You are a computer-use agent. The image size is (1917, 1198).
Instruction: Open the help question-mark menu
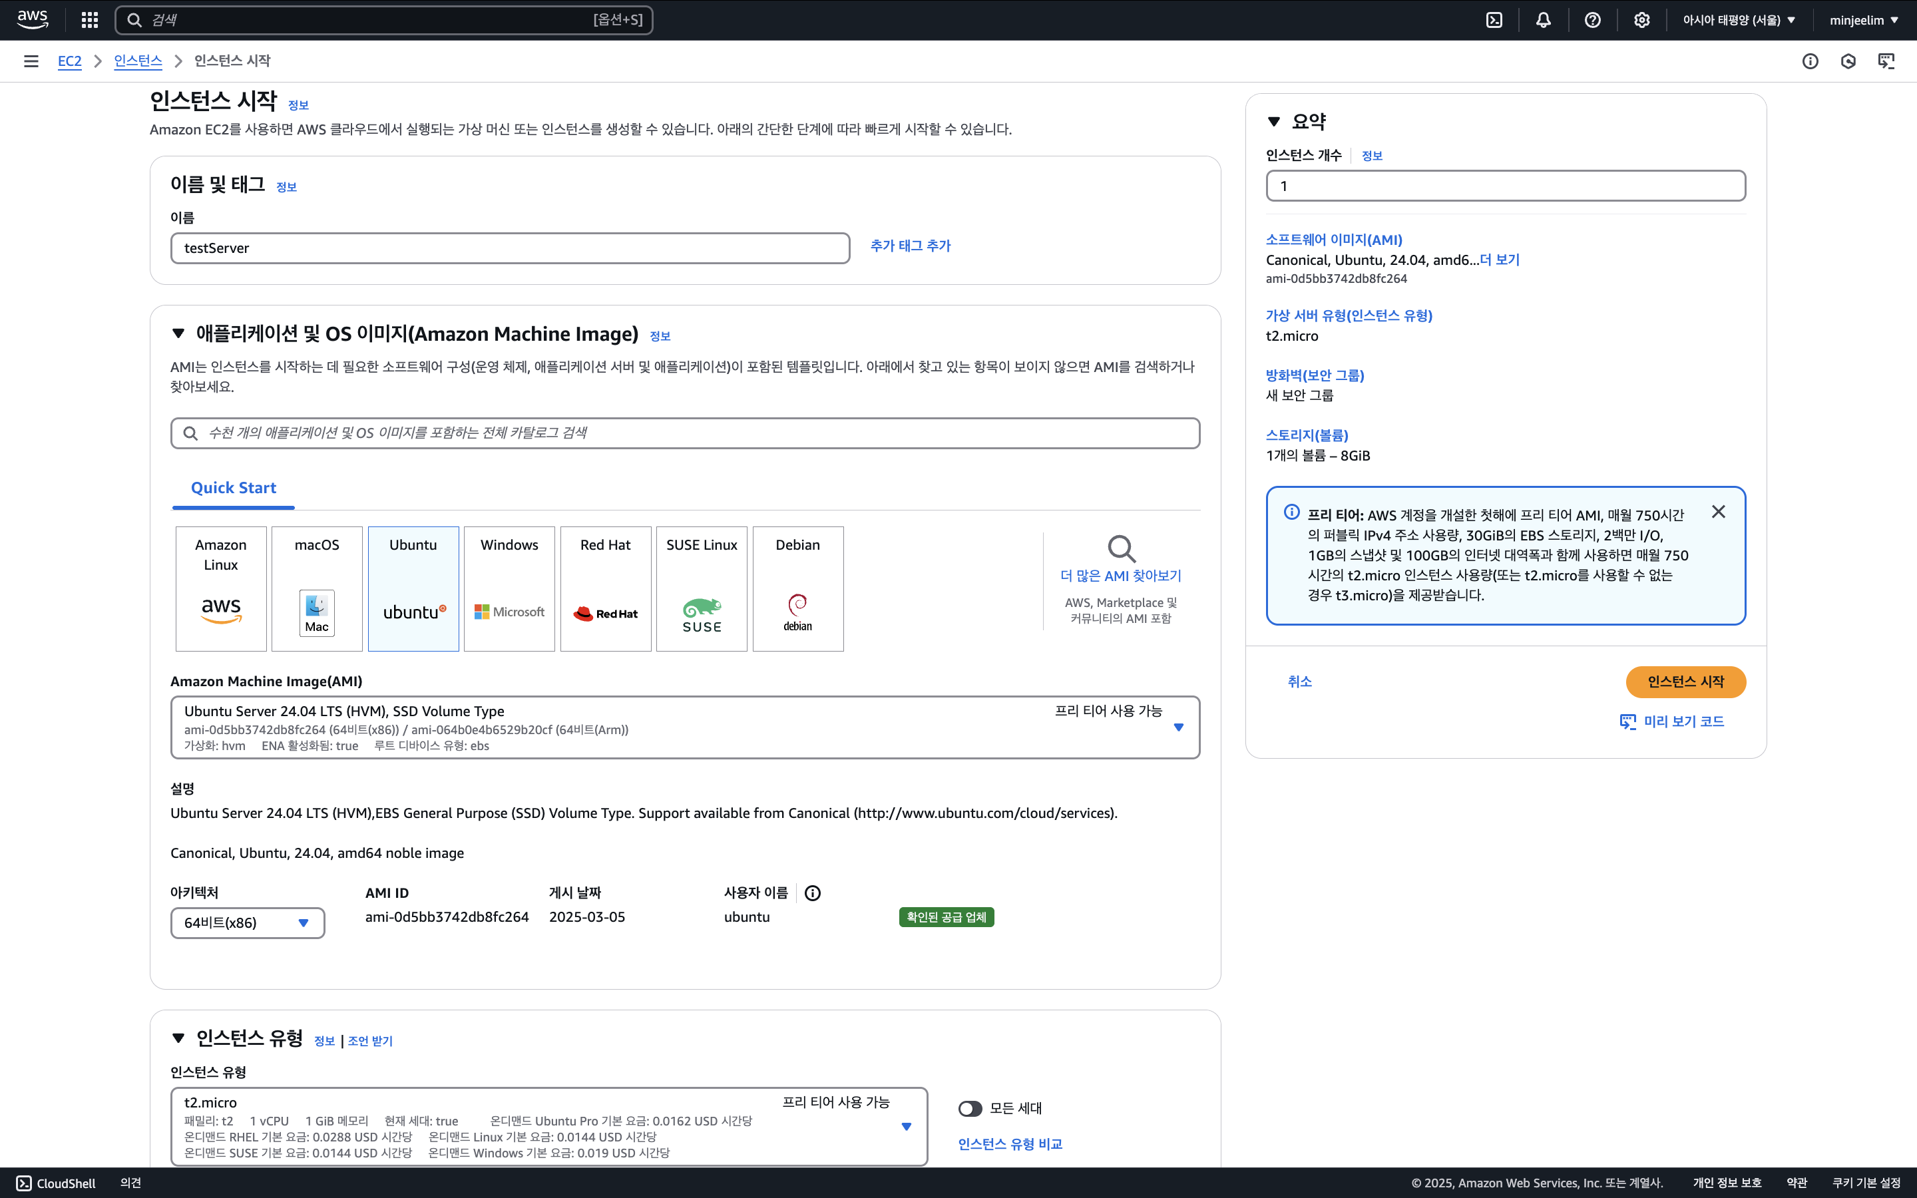click(1592, 20)
